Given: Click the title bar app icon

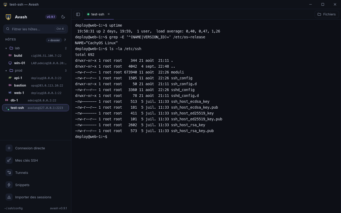Looking at the screenshot, I should click(x=5, y=5).
